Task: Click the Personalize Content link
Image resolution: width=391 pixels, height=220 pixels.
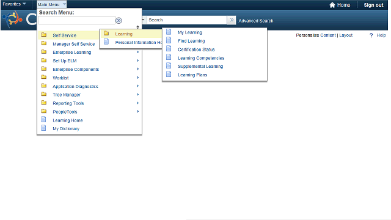Action: [x=328, y=35]
